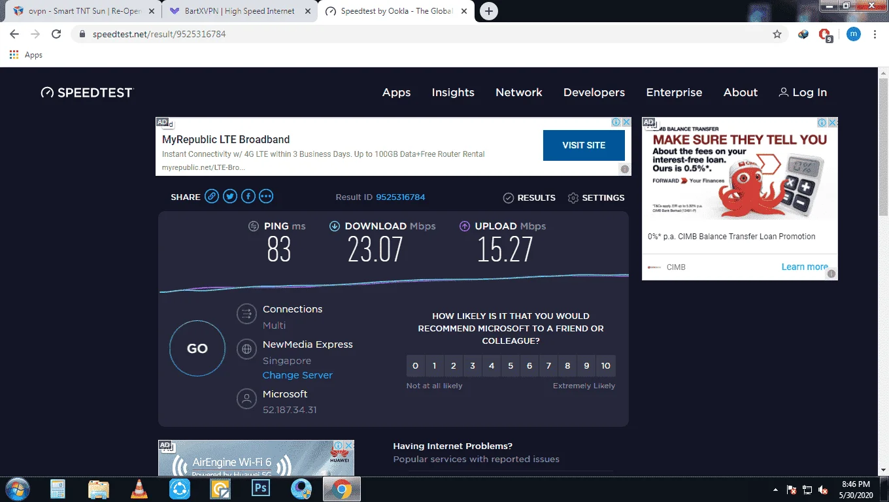The width and height of the screenshot is (889, 502).
Task: Click the globe icon next to NewMedia Express
Action: coord(246,349)
